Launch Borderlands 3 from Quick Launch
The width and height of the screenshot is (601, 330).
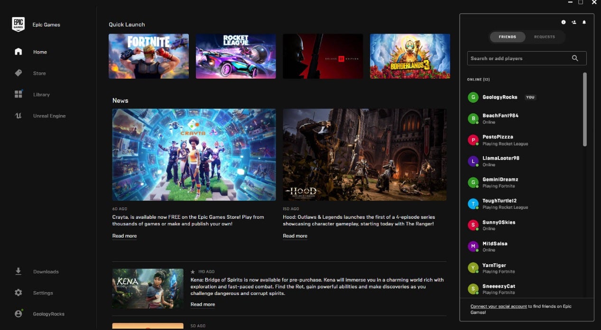(410, 56)
